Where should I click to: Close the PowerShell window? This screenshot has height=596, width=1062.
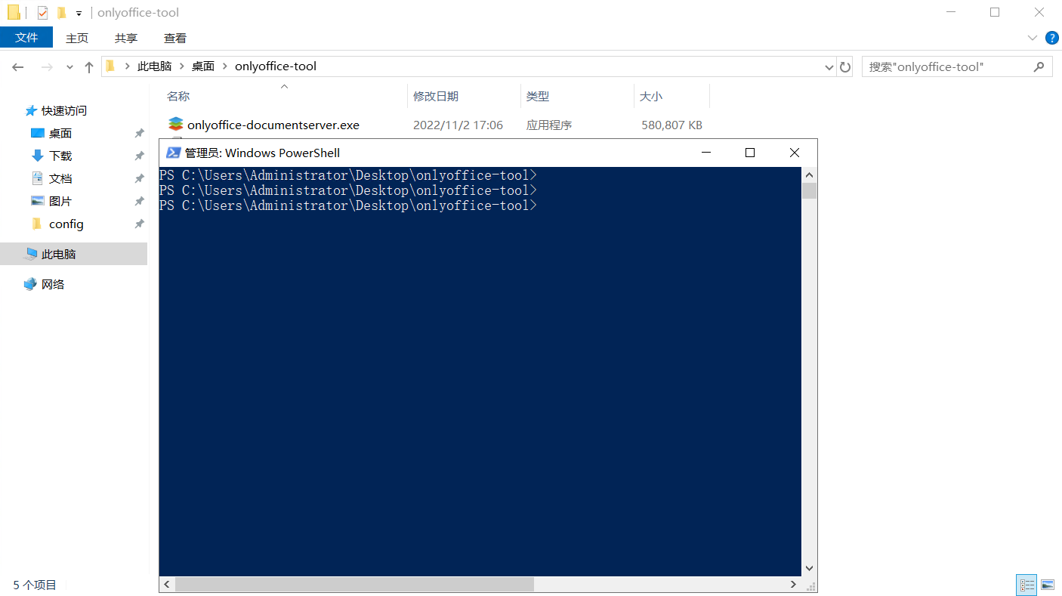[795, 153]
